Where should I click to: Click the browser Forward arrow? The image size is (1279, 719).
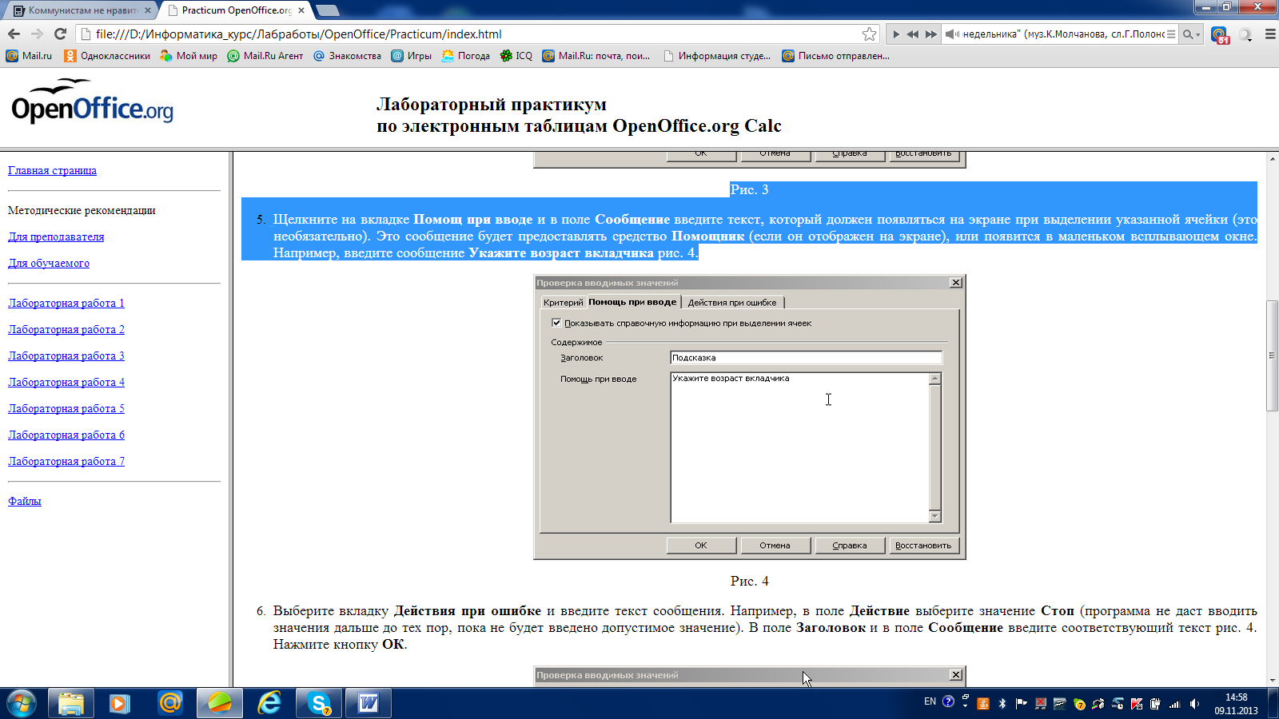point(37,34)
